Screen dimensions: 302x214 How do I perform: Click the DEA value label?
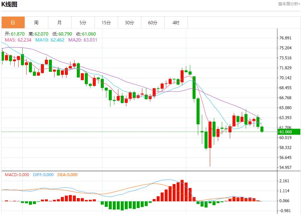68,175
